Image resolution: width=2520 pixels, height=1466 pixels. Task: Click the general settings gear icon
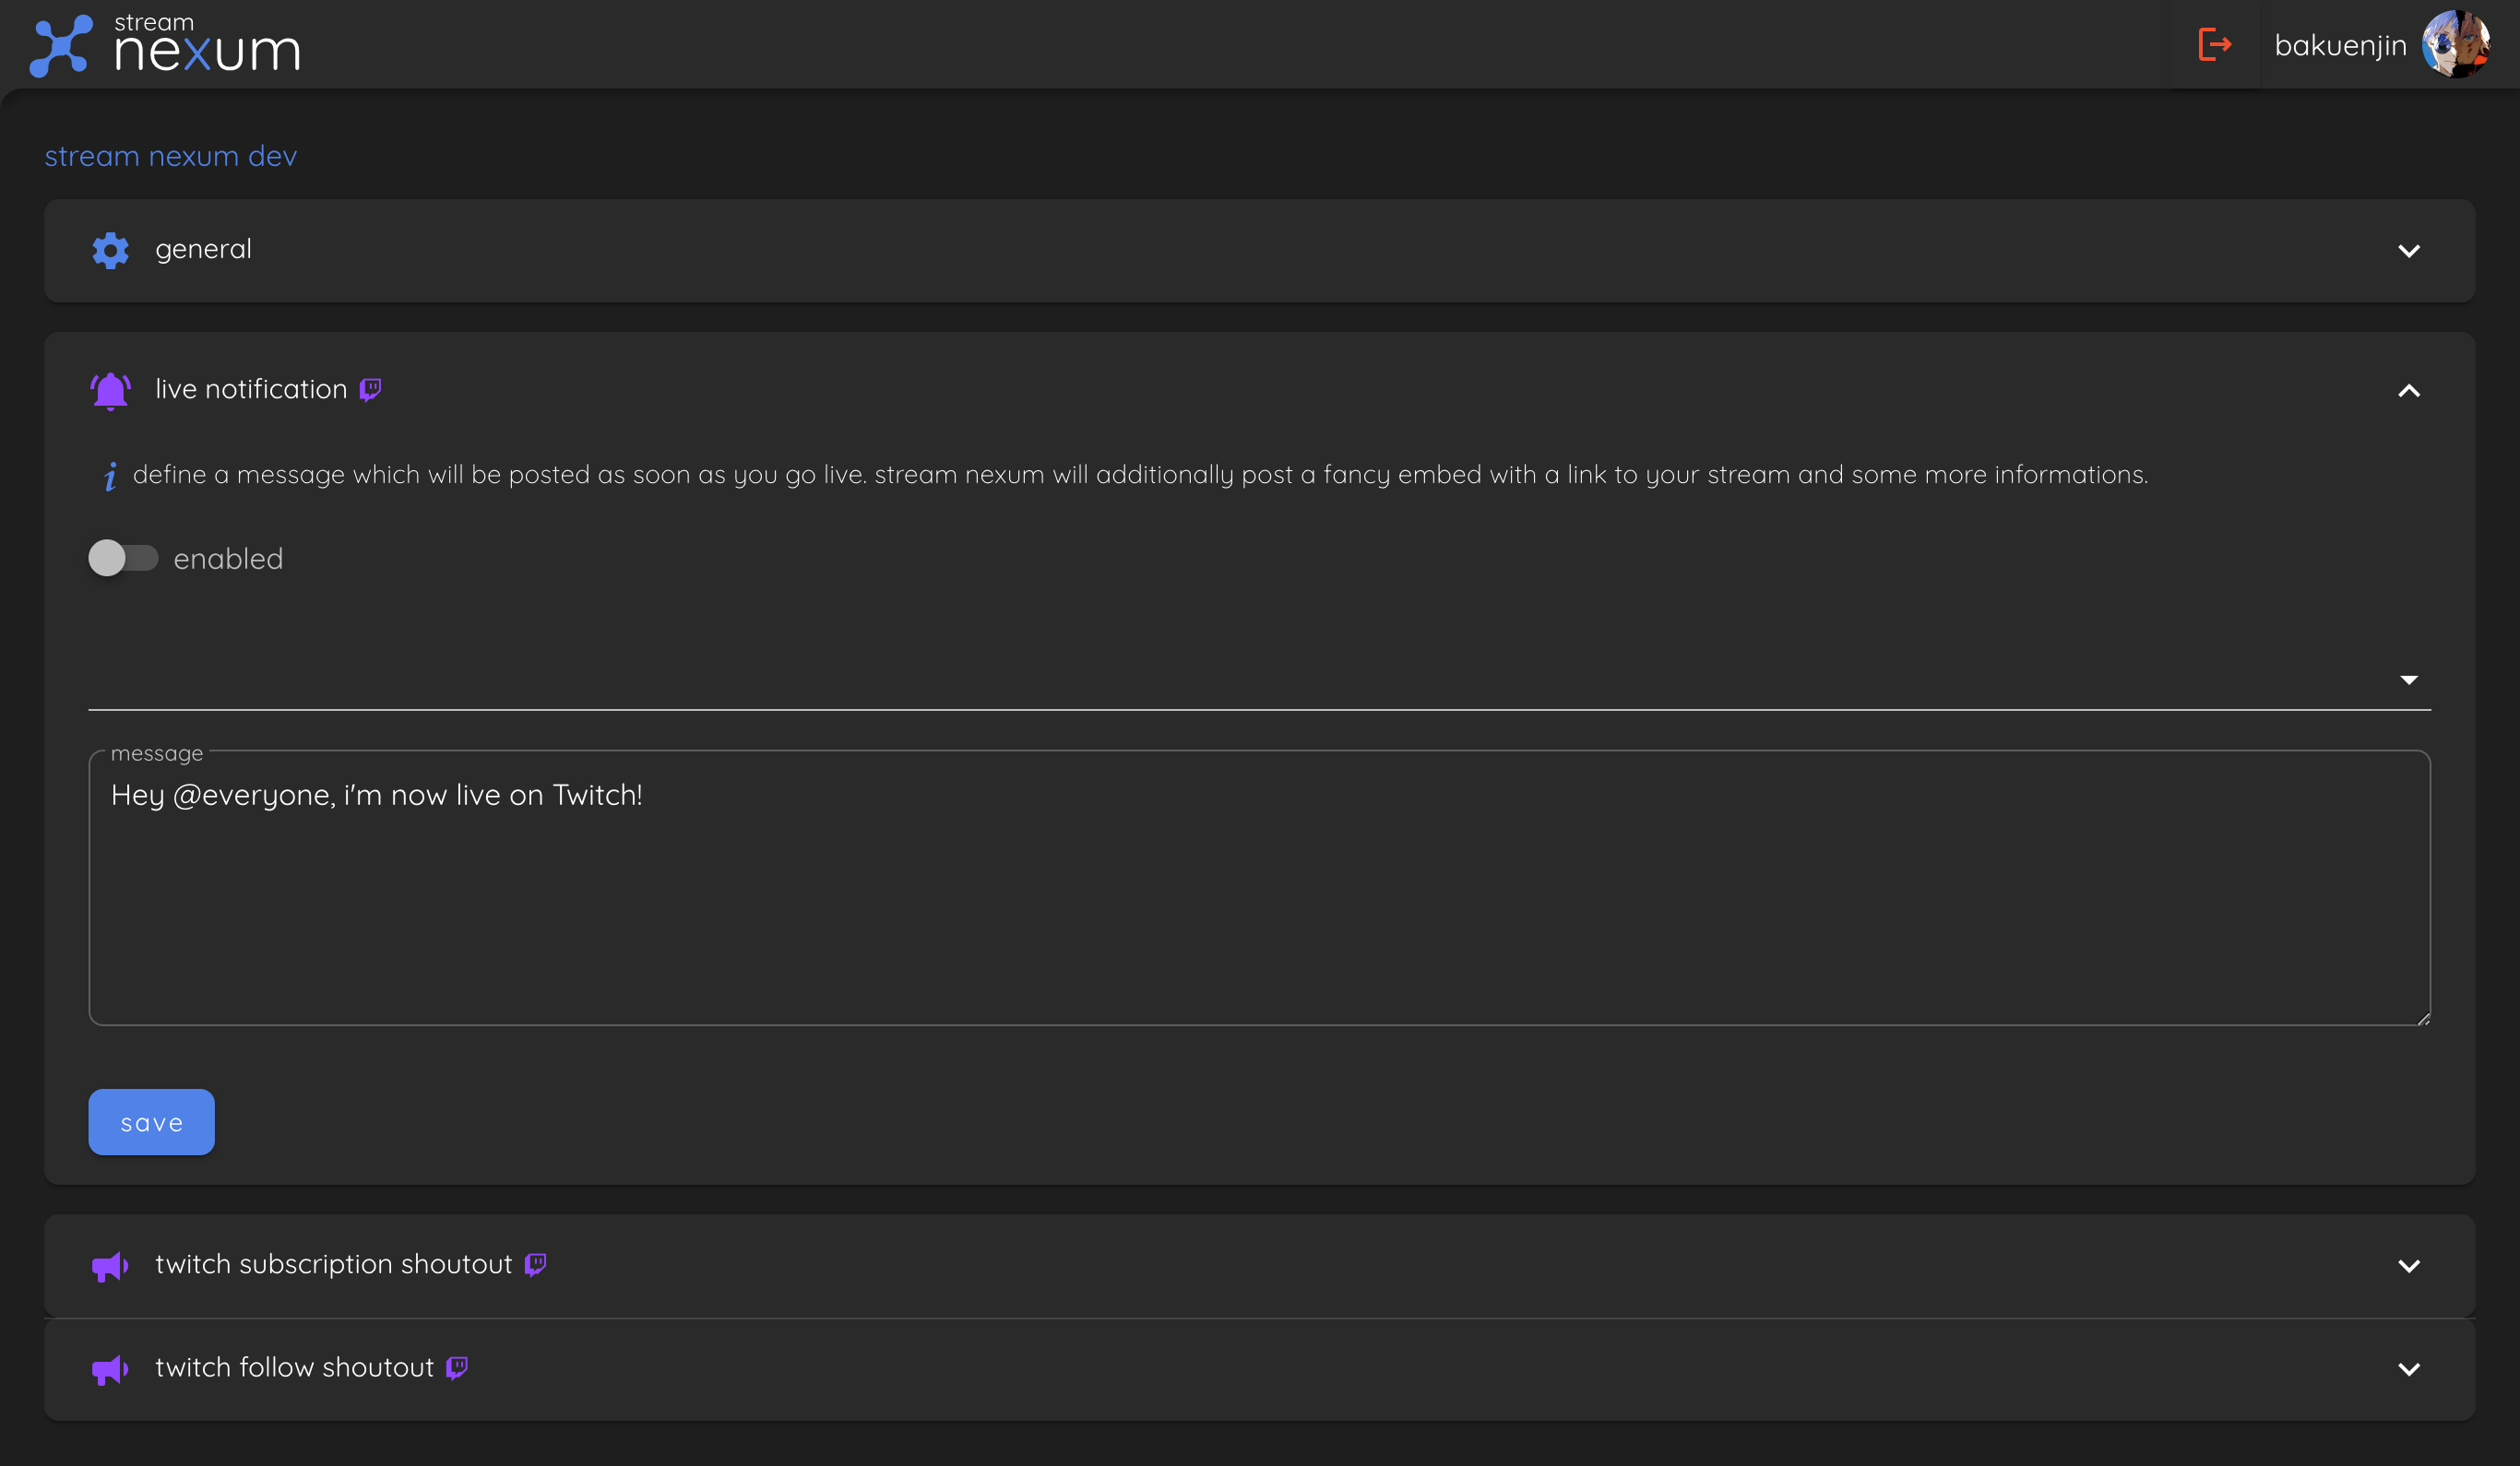[110, 250]
